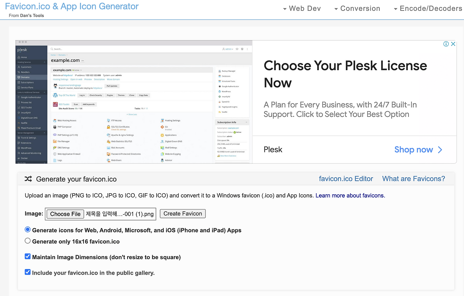Viewport: 464px width, 296px height.
Task: Click the Plesk dashboard screenshot in the ad
Action: point(134,101)
